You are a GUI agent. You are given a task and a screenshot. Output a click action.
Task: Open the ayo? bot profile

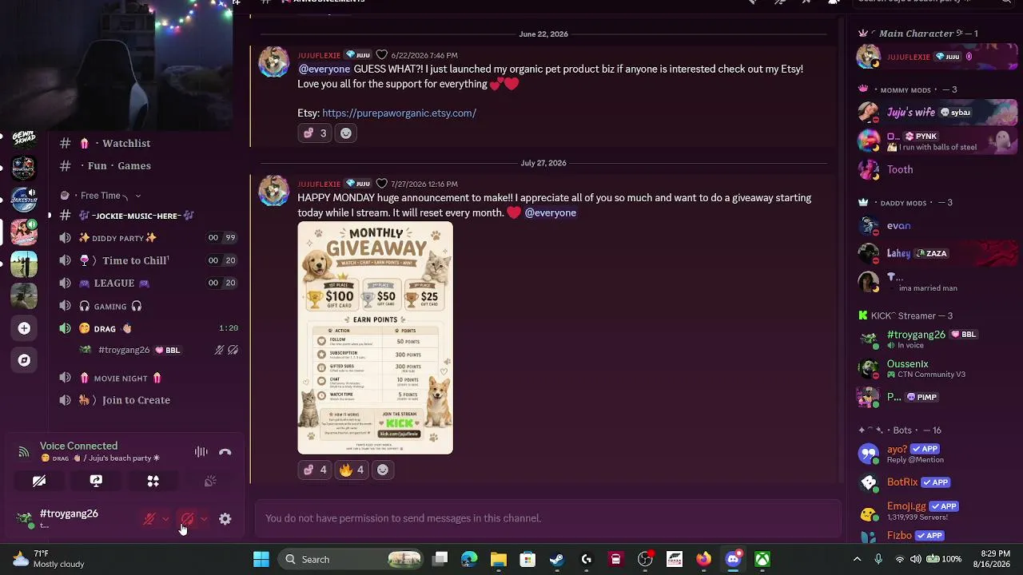(937, 454)
